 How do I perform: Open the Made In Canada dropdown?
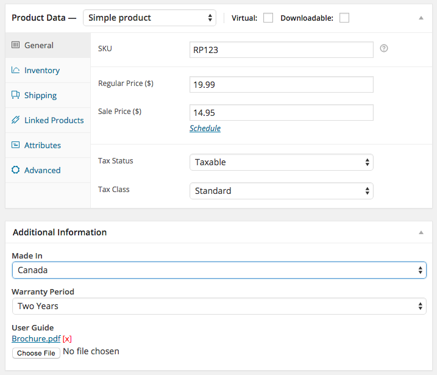click(x=219, y=270)
